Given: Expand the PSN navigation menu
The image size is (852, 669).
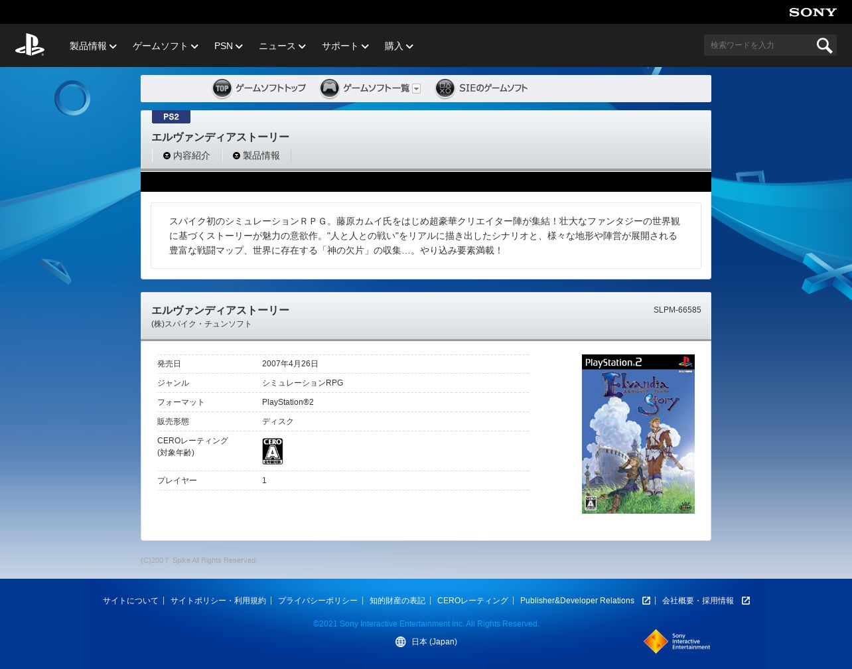Looking at the screenshot, I should (228, 46).
